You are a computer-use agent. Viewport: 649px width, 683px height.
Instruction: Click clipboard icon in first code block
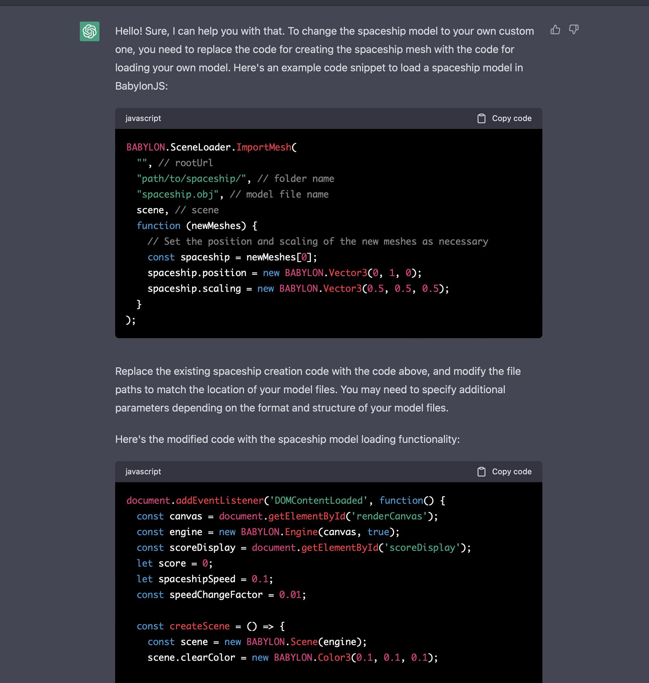[x=481, y=119]
